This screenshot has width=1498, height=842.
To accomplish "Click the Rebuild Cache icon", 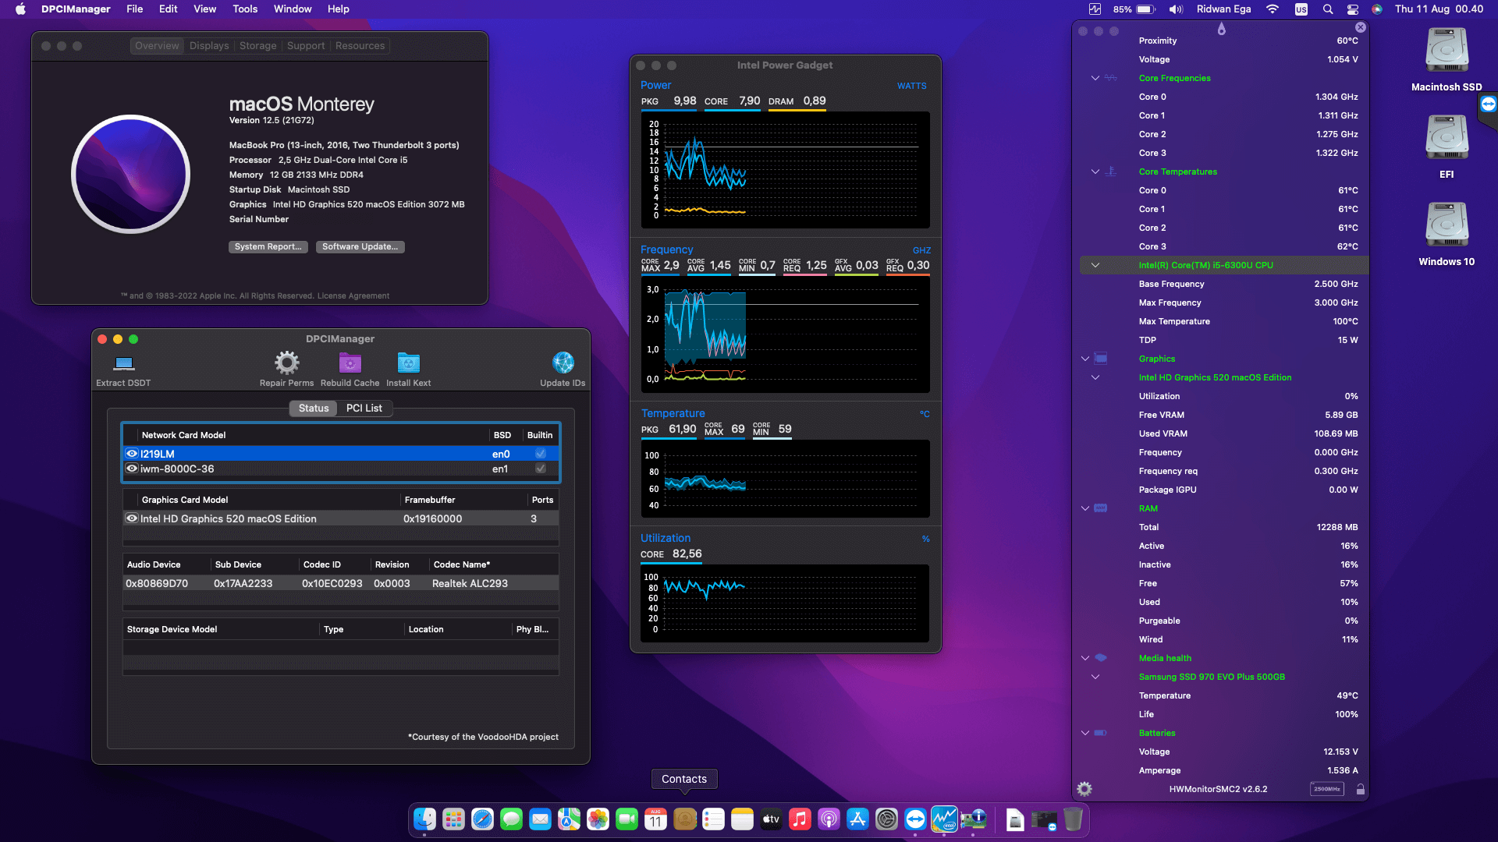I will coord(350,363).
